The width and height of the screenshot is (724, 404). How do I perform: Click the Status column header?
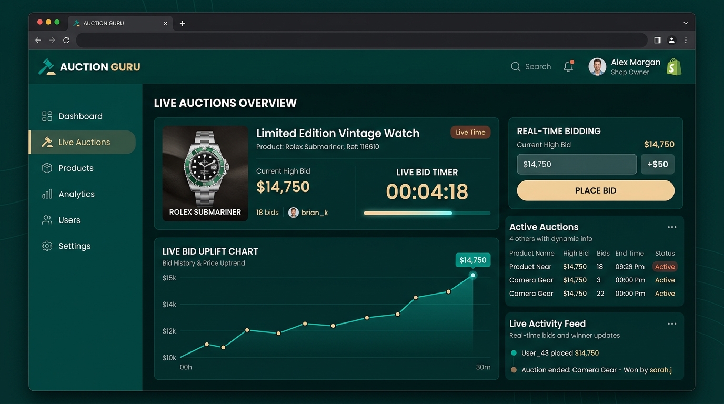click(x=665, y=254)
